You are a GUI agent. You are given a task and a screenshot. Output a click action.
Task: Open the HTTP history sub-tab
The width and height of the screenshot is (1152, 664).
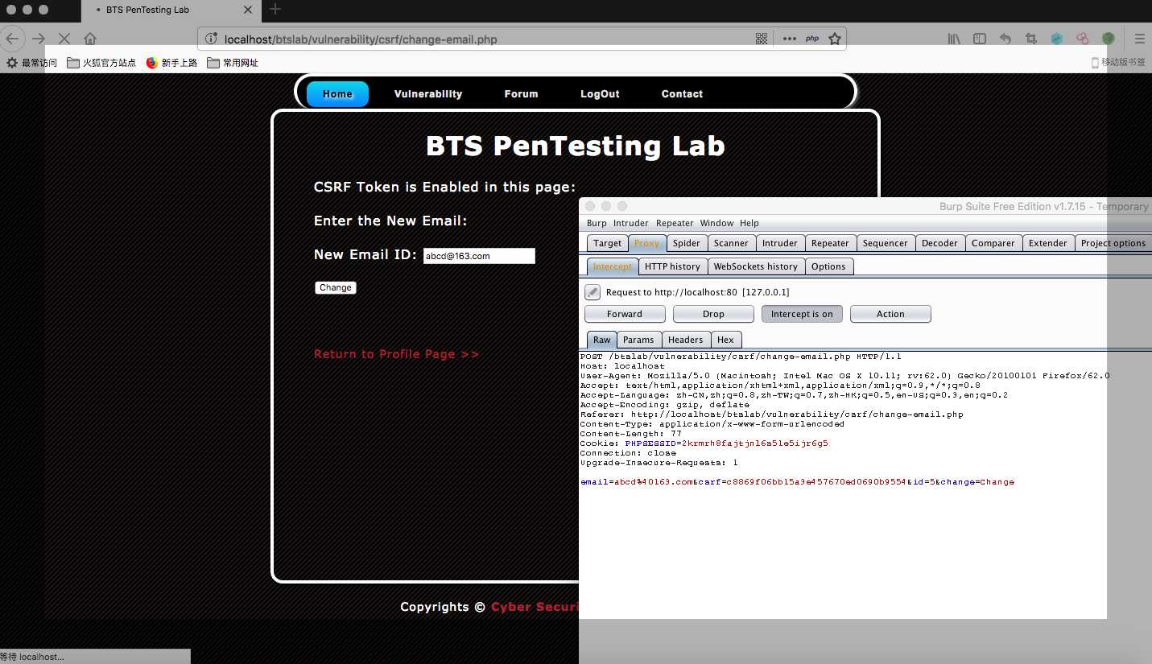[673, 266]
